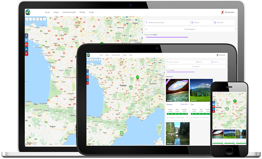The width and height of the screenshot is (262, 159).
Task: Open the Contact page on the laptop
Action: click(91, 12)
